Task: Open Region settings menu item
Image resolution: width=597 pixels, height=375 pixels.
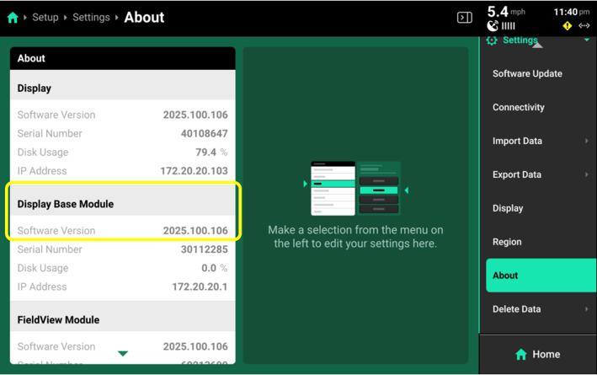Action: [537, 242]
